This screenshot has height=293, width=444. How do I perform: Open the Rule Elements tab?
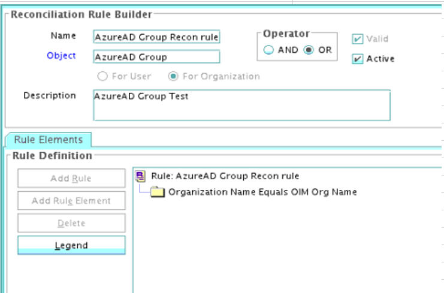49,140
